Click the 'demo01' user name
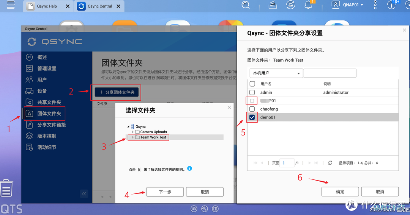 click(268, 117)
